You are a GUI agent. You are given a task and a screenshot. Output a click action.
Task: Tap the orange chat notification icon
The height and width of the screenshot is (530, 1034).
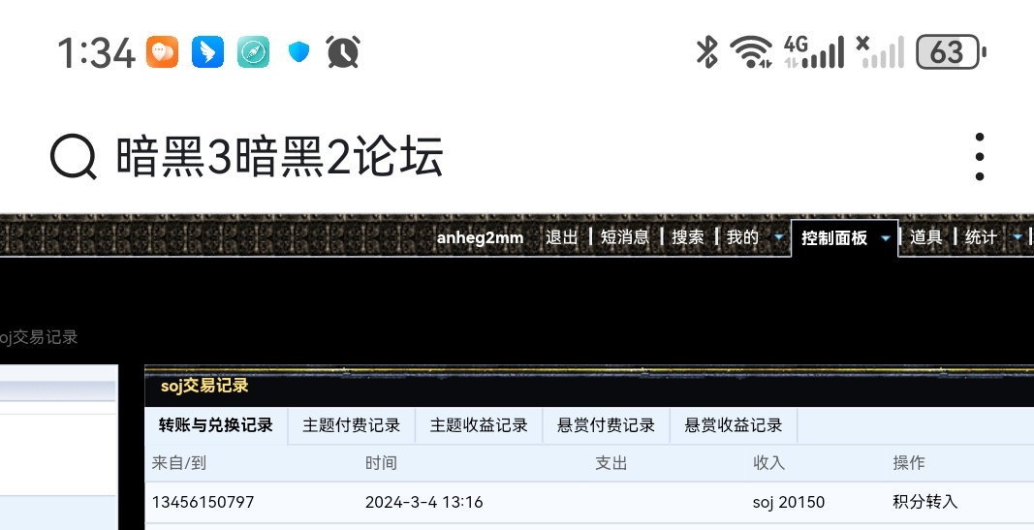163,51
